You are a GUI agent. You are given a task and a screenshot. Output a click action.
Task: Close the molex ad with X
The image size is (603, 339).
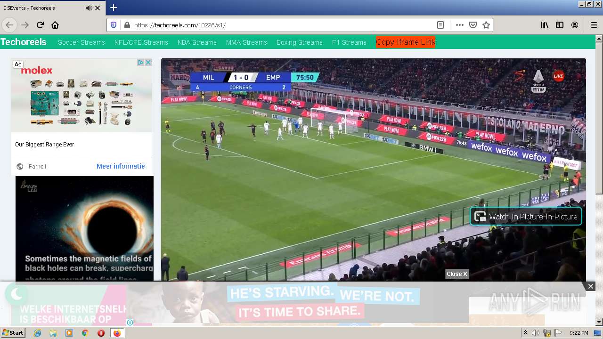pos(148,63)
